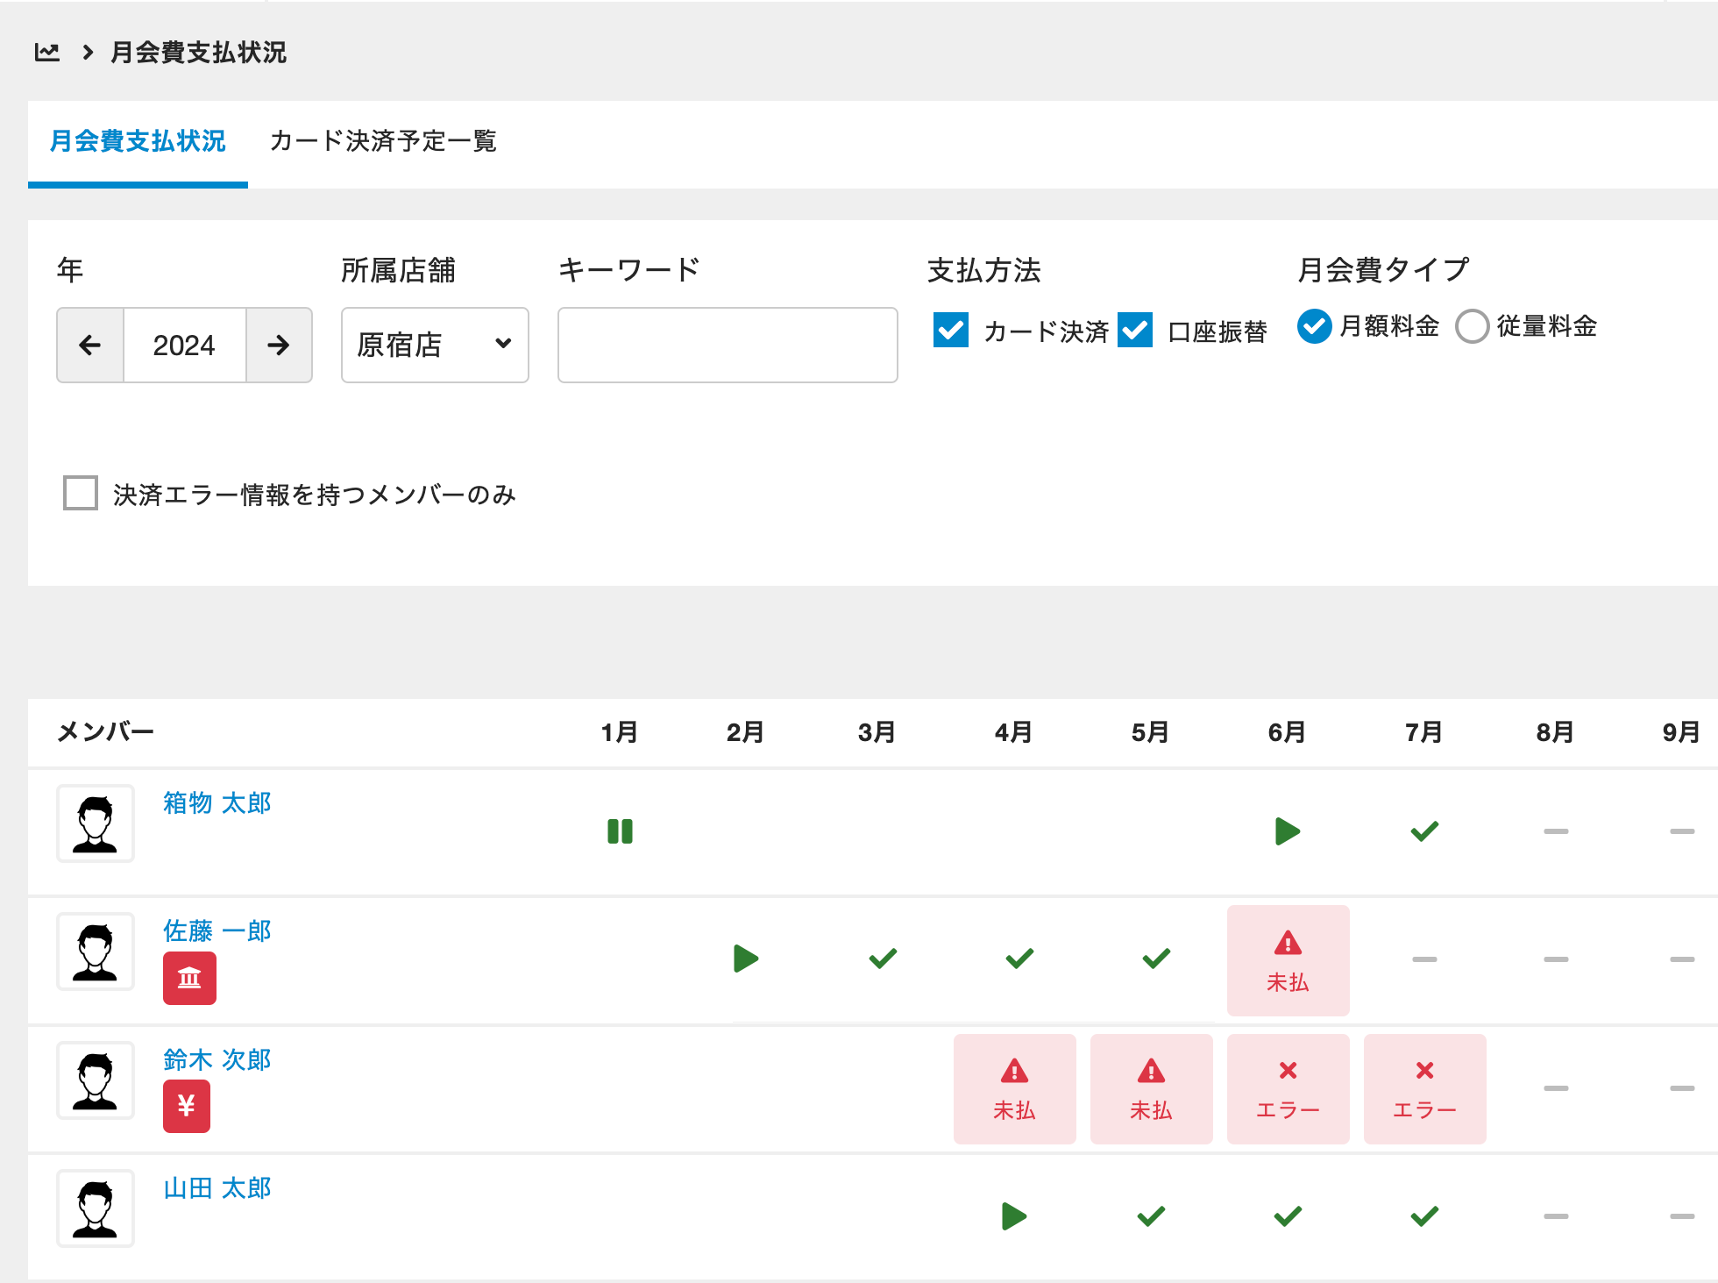Click the pause icon for 箱物 太郎 in January
1718x1283 pixels.
click(x=620, y=830)
